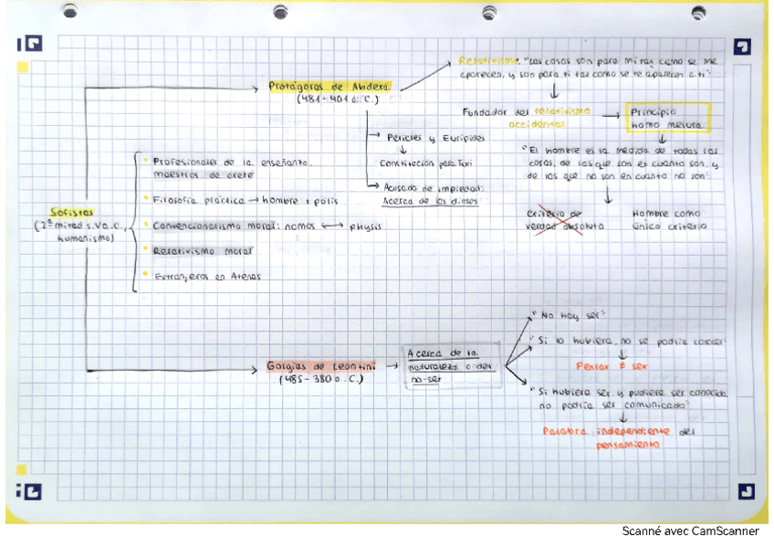The height and width of the screenshot is (547, 774).
Task: Click the yellow bullet beside 'Filosofía práctica'
Action: click(145, 197)
